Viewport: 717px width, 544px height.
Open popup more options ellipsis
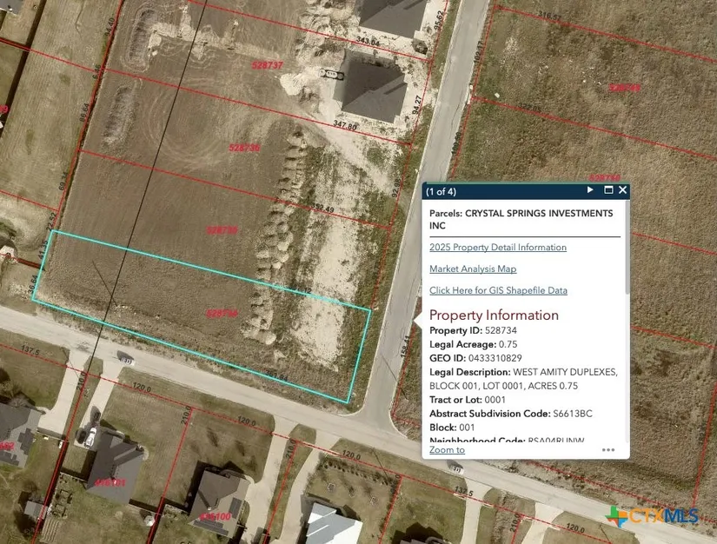(x=608, y=450)
